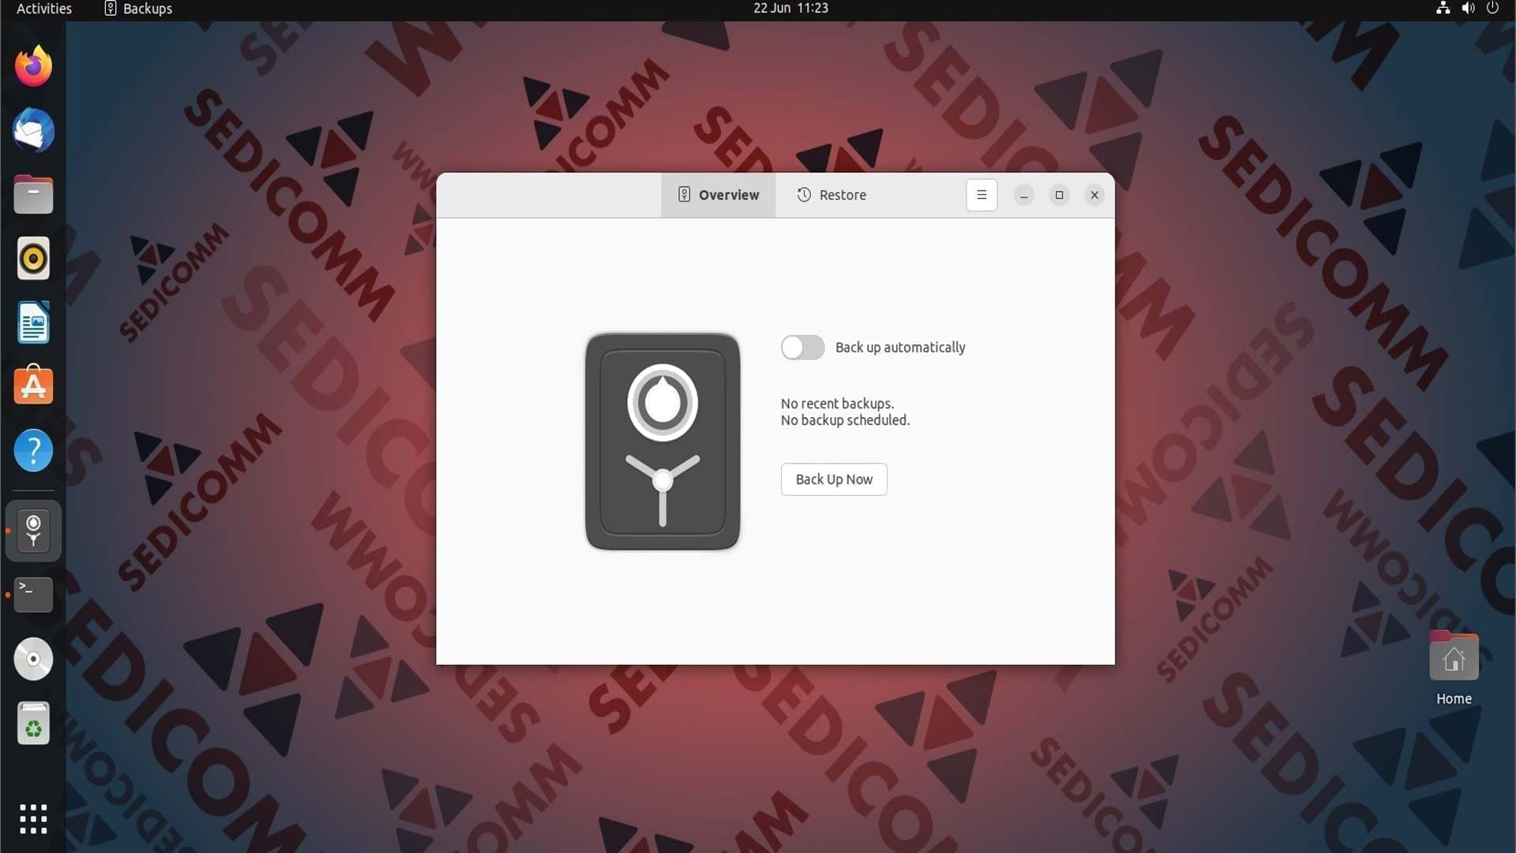The image size is (1516, 853).
Task: Open the Backups app menu in top bar
Action: coord(139,9)
